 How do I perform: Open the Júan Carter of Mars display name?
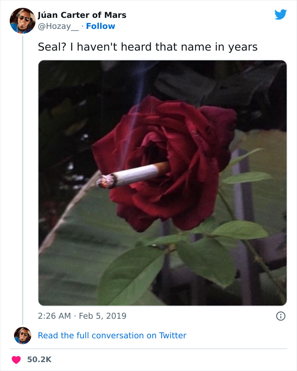82,15
